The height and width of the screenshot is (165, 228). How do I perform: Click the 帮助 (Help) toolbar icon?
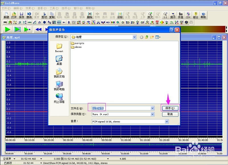[x=203, y=15]
